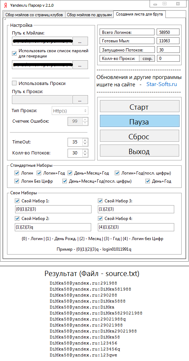Click result line DiMka58@yandex.ru:DiMka5829021988

96,313
